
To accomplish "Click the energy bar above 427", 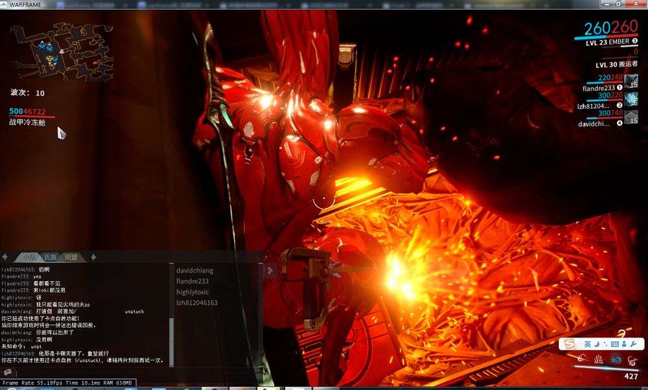I will click(607, 368).
